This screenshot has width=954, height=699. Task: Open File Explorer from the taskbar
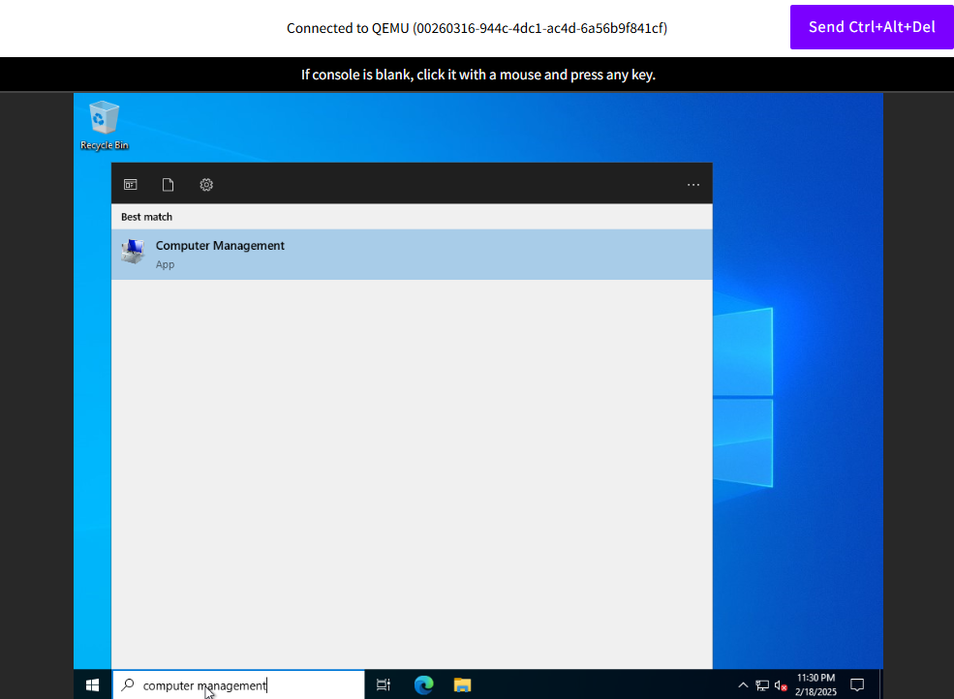tap(462, 685)
